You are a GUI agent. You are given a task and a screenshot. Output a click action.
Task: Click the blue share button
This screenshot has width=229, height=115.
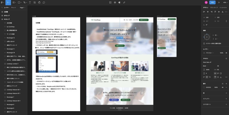[212, 3]
